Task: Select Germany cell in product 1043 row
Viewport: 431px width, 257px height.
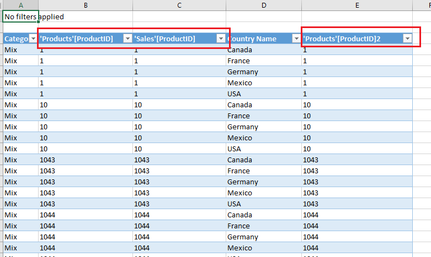Action: tap(264, 182)
